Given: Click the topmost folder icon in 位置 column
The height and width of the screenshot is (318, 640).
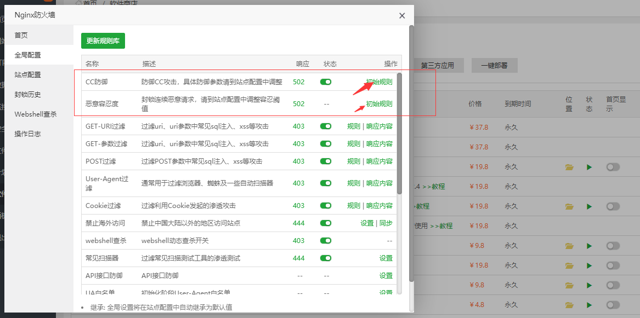Looking at the screenshot, I should 569,167.
